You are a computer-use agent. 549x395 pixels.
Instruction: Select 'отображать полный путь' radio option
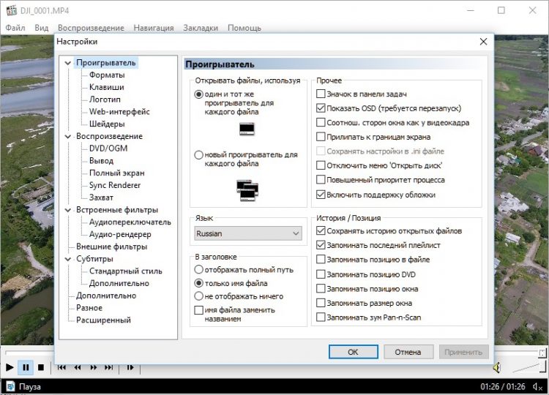coord(198,270)
